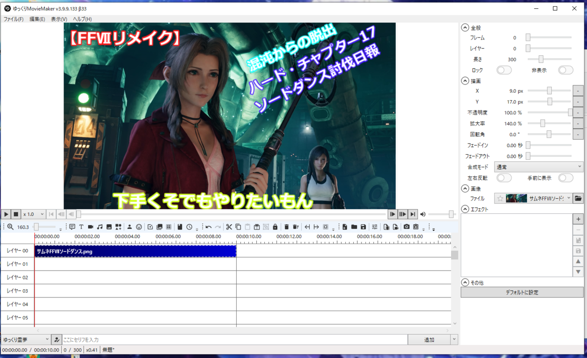Click the 追加 button
Viewport: 587px width, 358px height.
pyautogui.click(x=429, y=339)
